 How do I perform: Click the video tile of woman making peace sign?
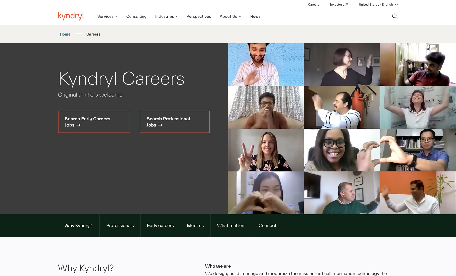(266, 150)
